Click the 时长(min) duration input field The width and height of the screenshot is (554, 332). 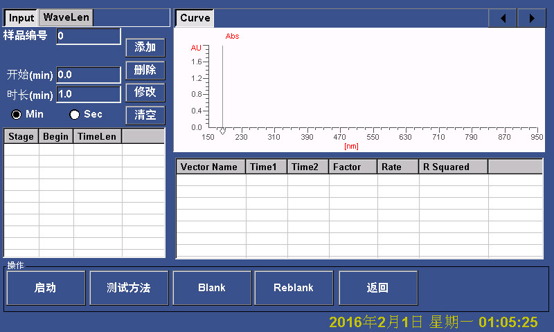click(88, 94)
